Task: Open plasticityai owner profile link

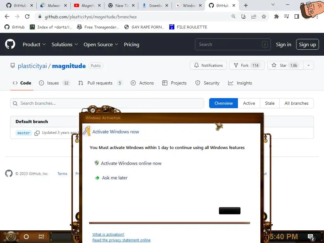Action: point(32,66)
